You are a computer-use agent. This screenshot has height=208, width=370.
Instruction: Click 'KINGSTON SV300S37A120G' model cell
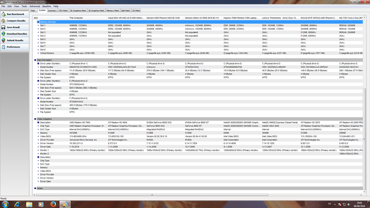pyautogui.click(x=83, y=67)
